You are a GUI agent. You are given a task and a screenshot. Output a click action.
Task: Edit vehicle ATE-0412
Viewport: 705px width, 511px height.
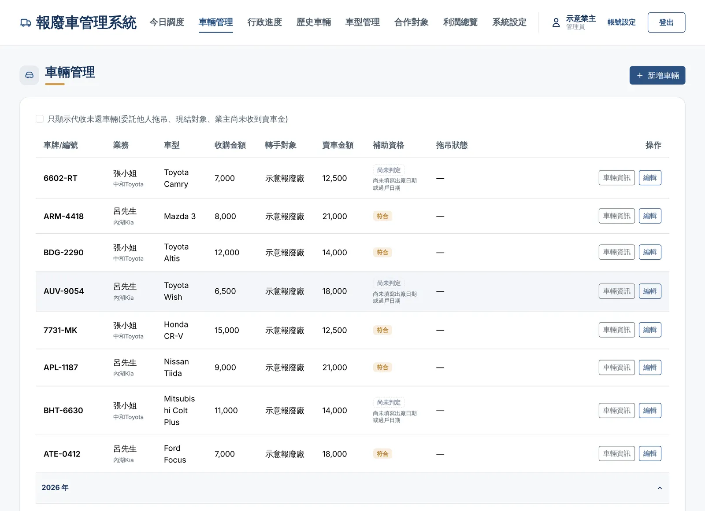[650, 454]
